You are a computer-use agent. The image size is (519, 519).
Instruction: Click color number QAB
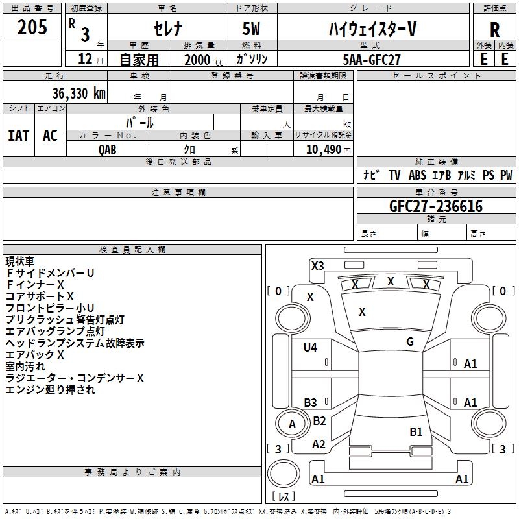(x=108, y=150)
